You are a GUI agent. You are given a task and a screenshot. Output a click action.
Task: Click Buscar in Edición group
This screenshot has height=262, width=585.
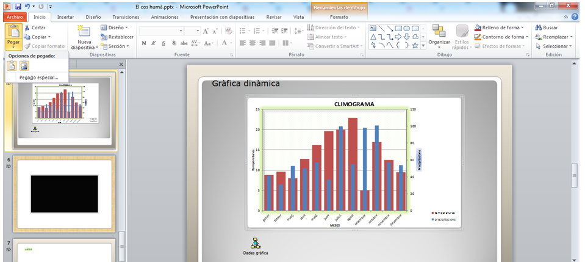pos(547,27)
